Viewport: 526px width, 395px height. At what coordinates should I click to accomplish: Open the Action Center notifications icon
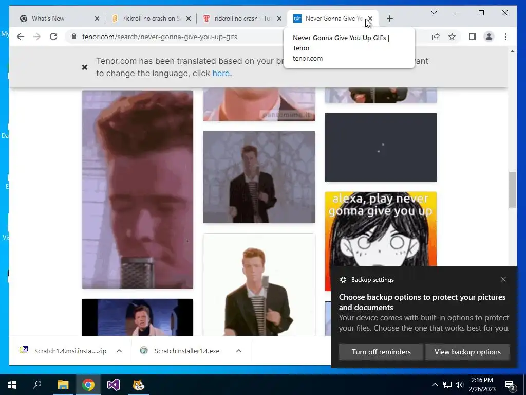[510, 385]
